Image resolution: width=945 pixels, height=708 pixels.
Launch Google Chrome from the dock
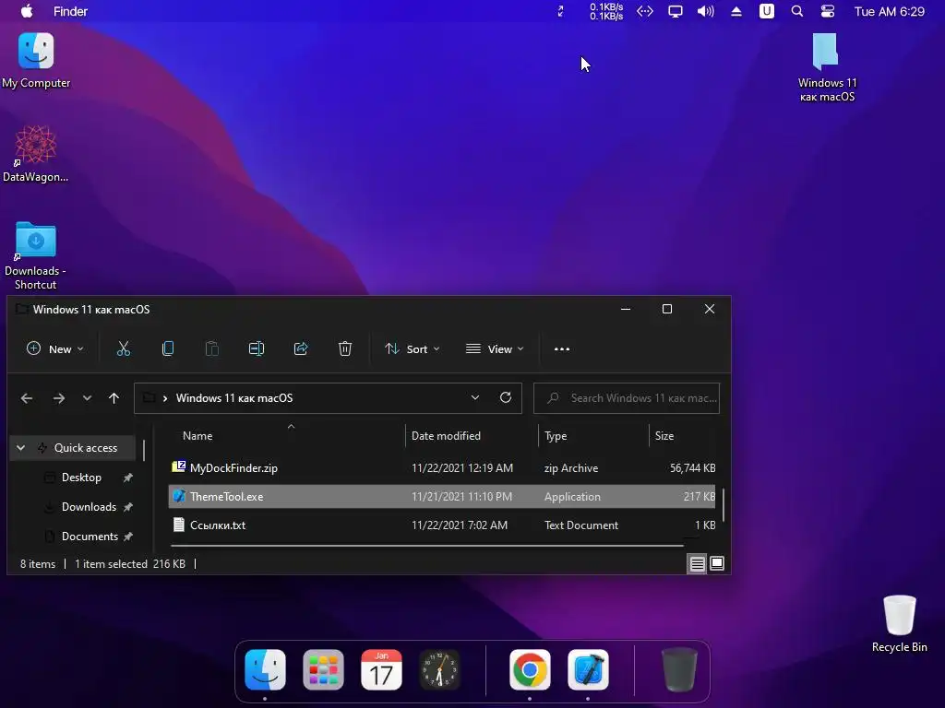[530, 669]
